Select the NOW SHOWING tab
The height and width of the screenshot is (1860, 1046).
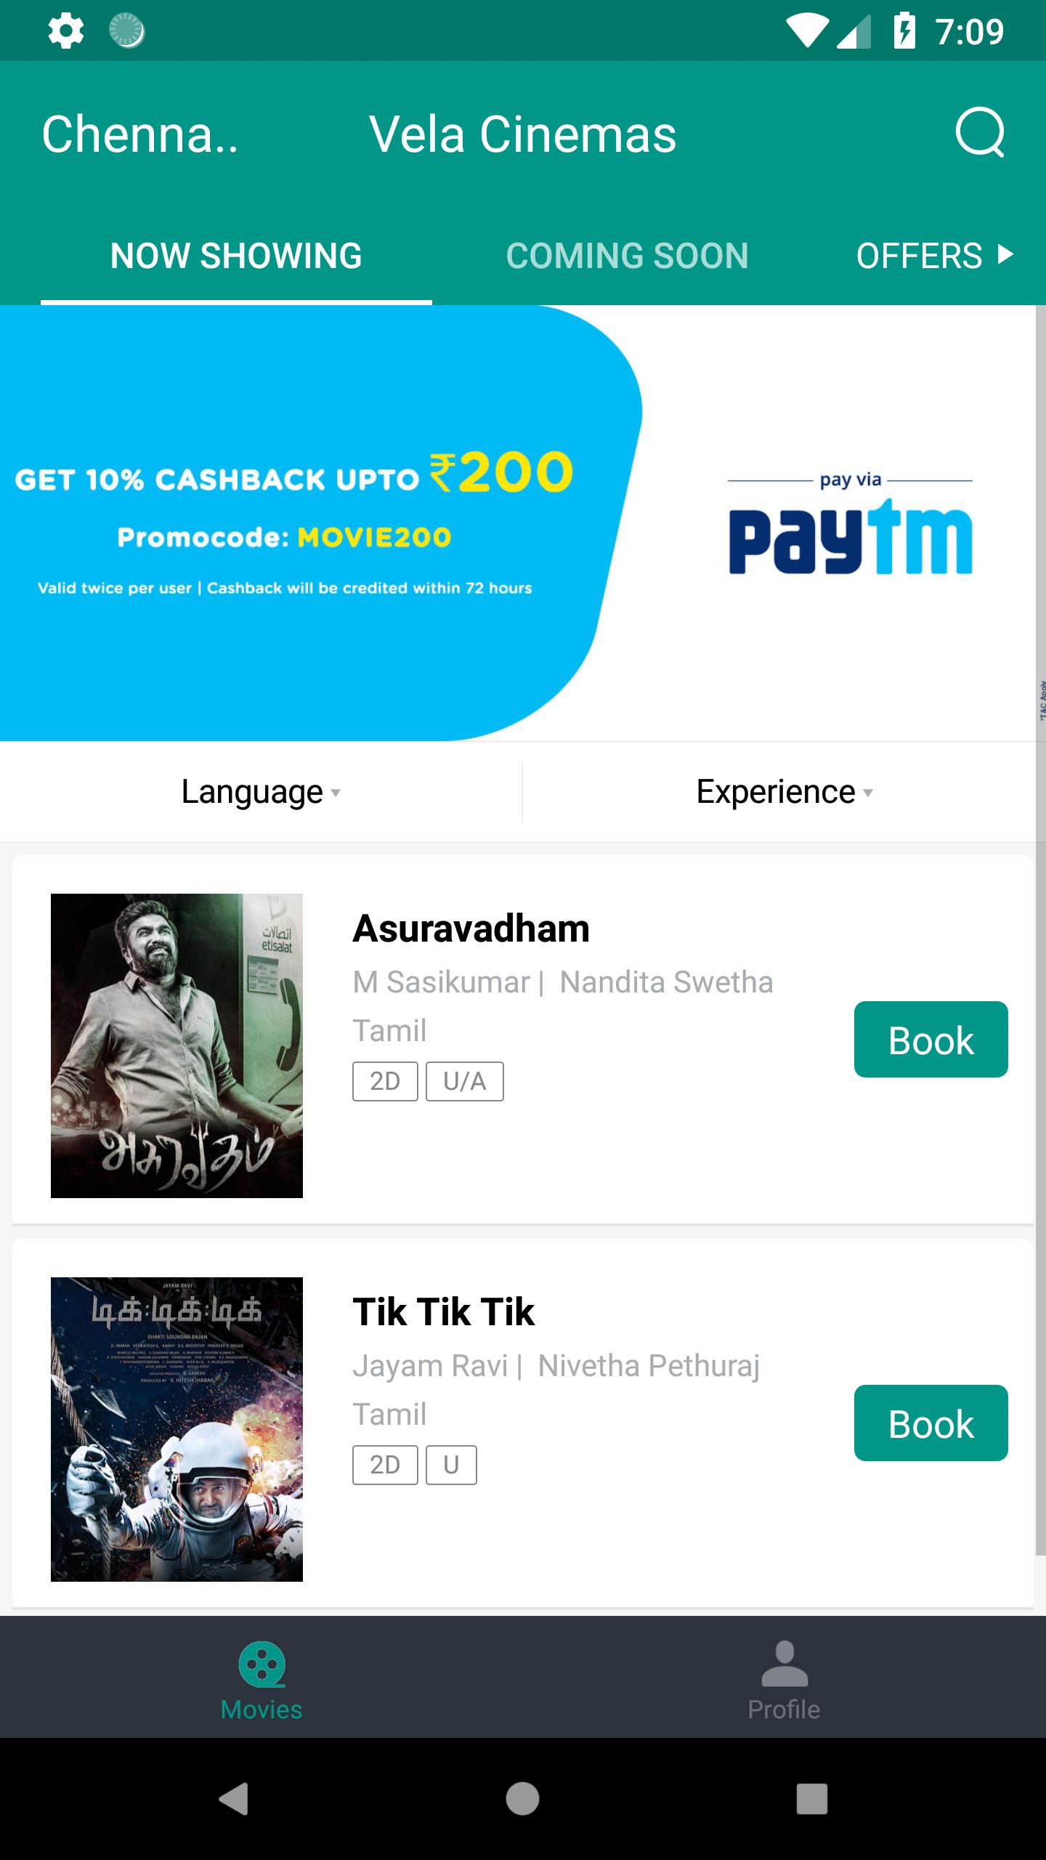(x=236, y=256)
